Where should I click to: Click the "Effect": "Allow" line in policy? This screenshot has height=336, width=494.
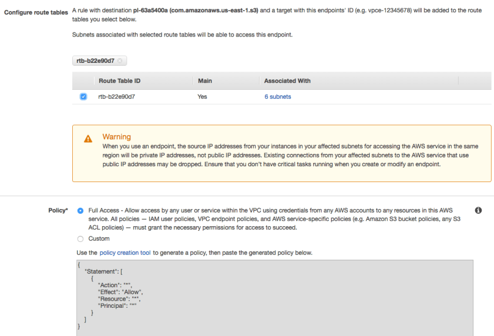tap(120, 292)
